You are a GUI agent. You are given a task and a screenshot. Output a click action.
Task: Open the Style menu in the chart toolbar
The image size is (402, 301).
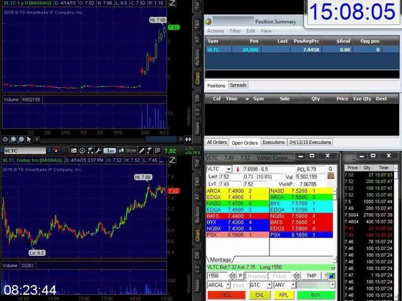coord(128,150)
